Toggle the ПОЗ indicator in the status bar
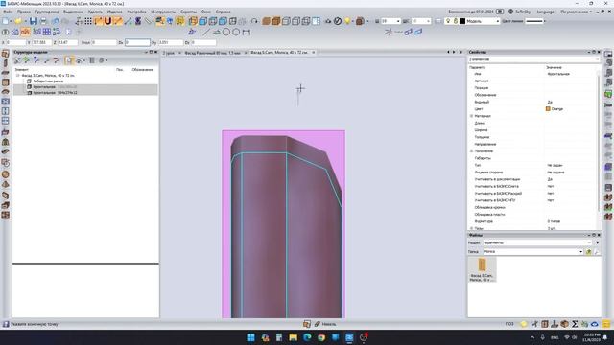Image resolution: width=614 pixels, height=345 pixels. 509,324
